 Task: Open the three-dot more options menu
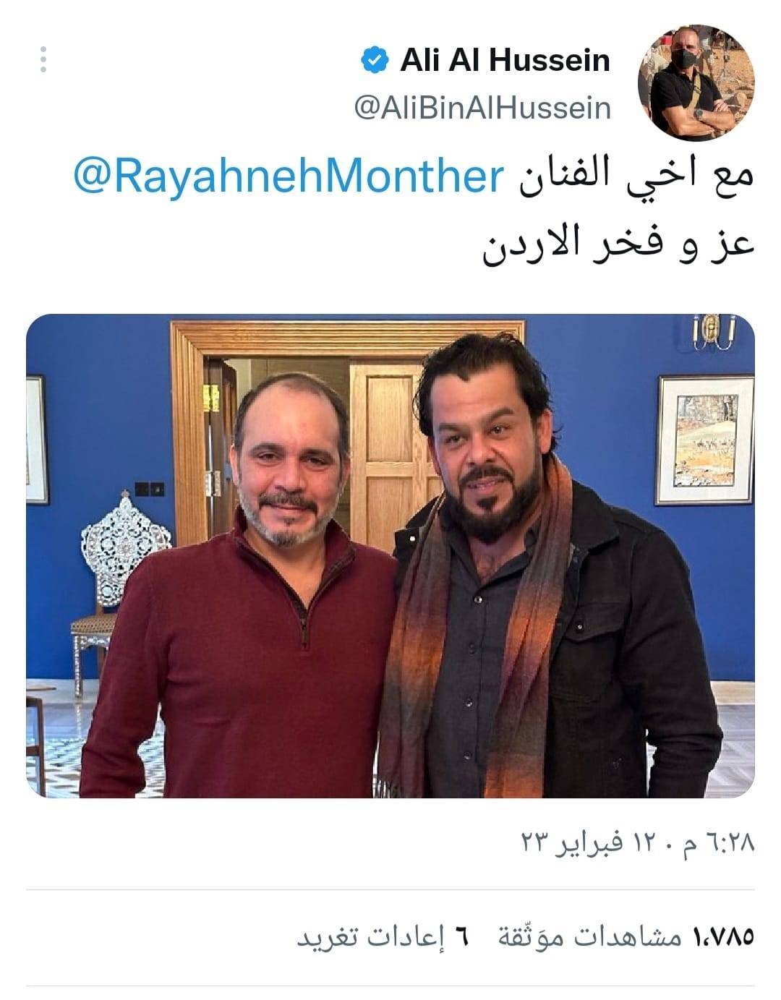(43, 59)
